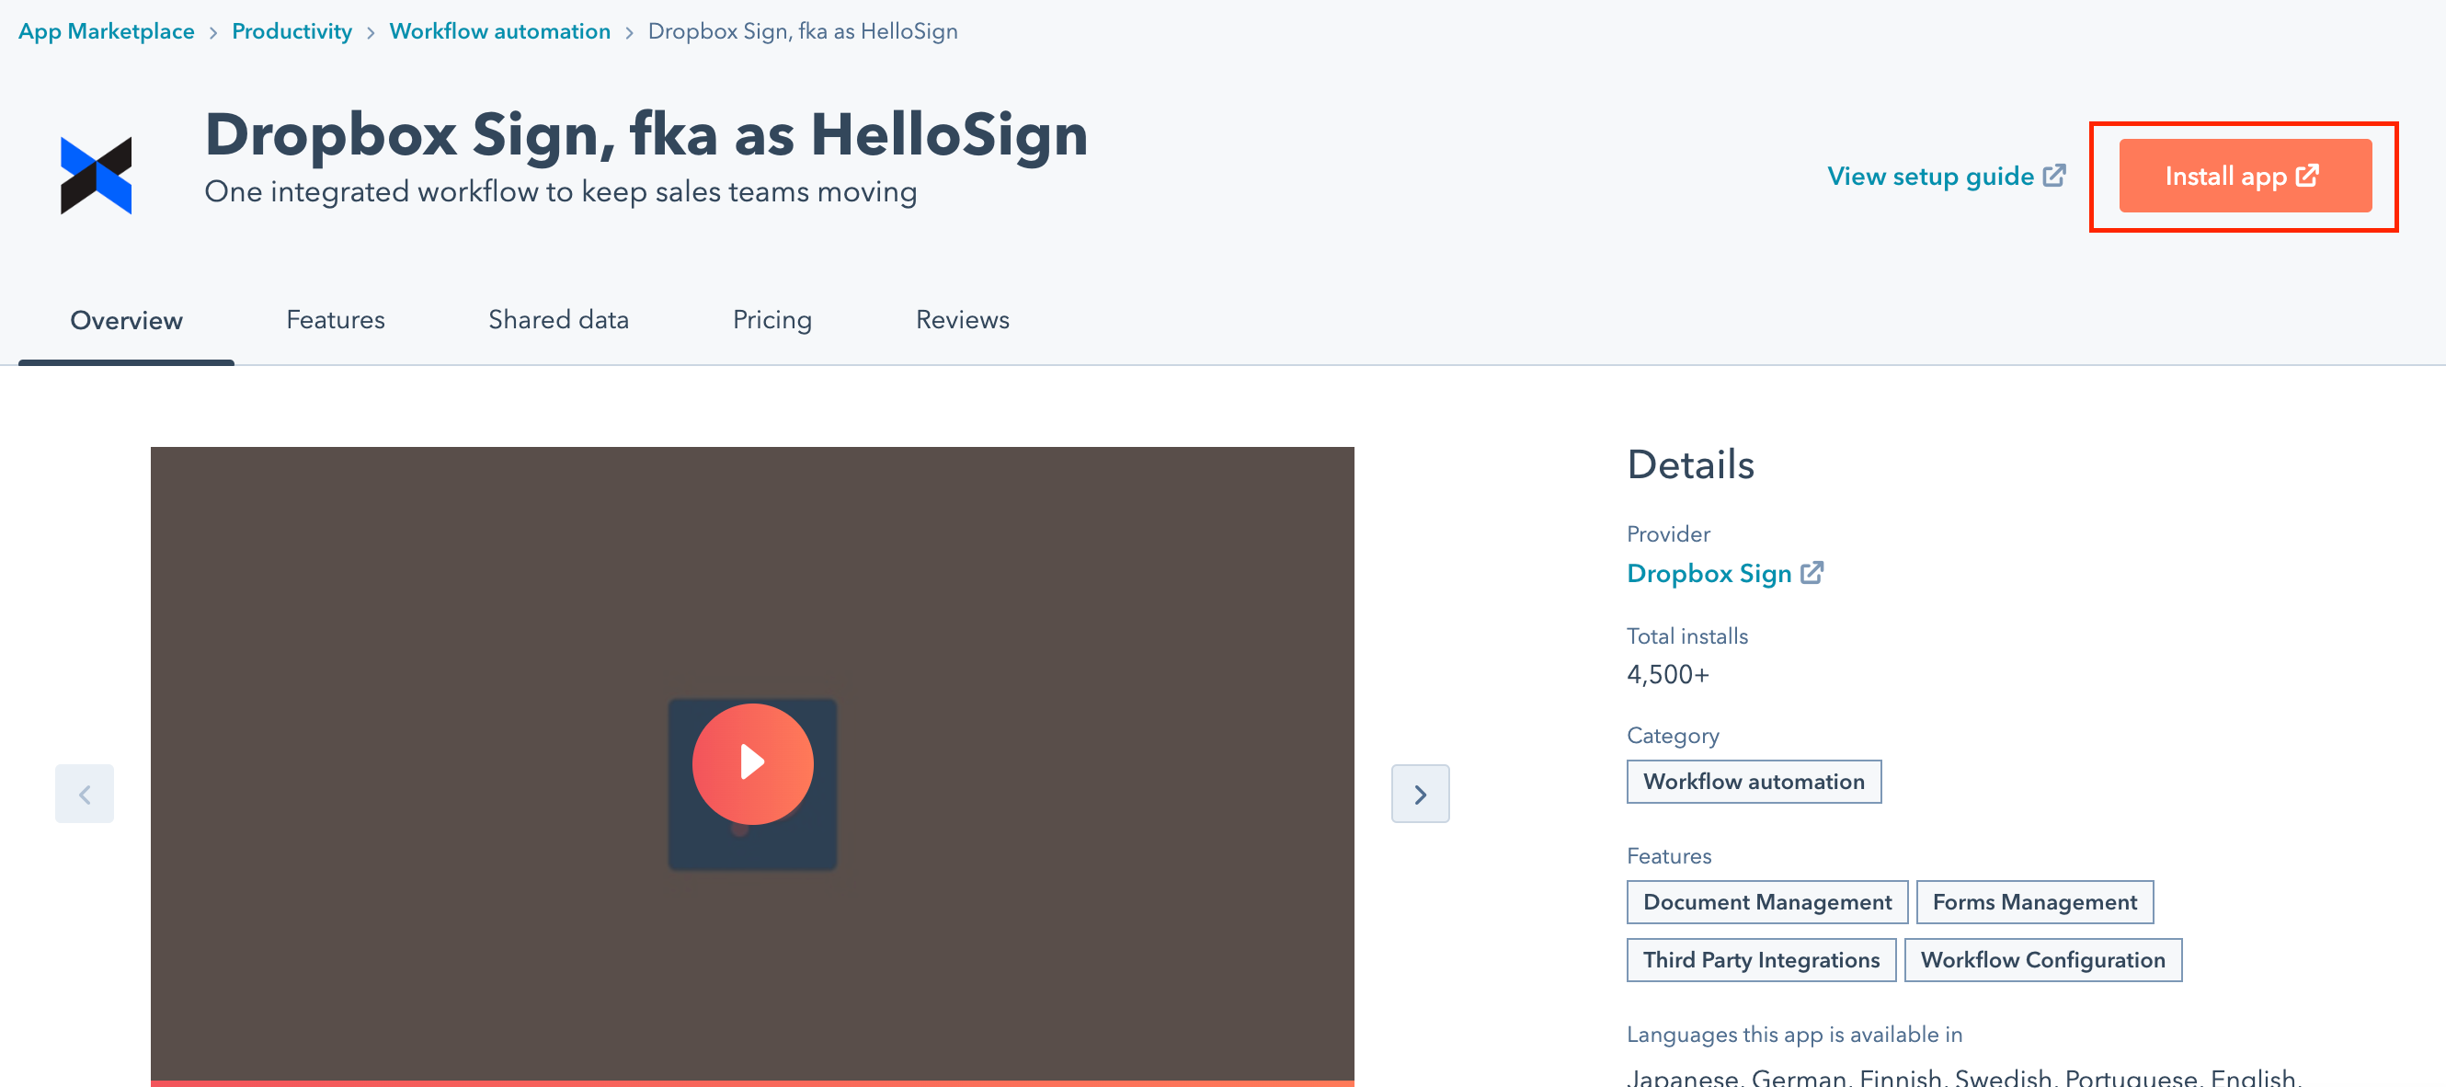2446x1087 pixels.
Task: Select the Shared data tab
Action: [x=557, y=318]
